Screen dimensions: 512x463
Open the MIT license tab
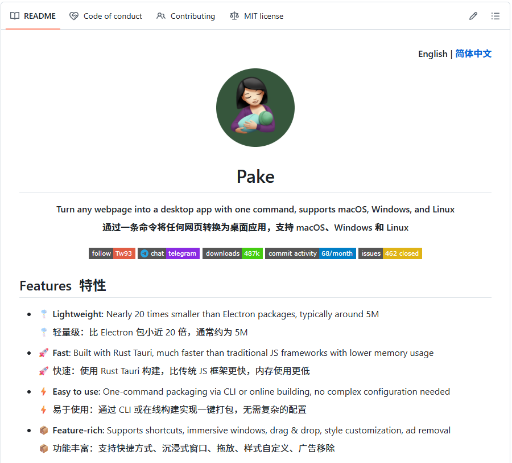point(257,16)
